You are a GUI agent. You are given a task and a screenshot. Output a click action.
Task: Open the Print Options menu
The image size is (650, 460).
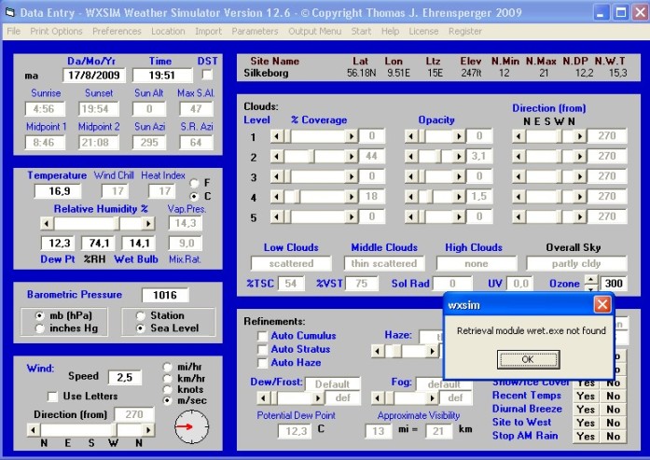(56, 31)
